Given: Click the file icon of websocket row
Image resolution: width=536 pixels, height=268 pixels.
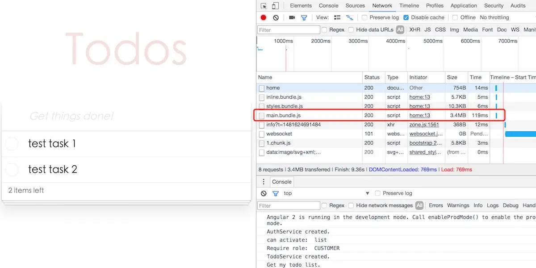Looking at the screenshot, I should pos(262,134).
